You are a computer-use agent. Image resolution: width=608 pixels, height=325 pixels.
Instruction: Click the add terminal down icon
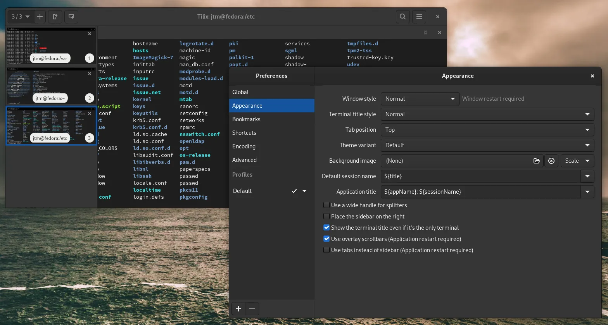tap(71, 17)
